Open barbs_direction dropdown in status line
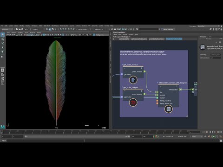Screen dimensions: 223x167 tap(168, 29)
